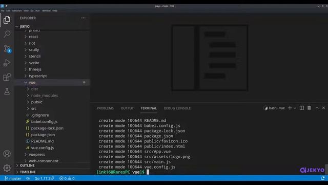Switch to the PROBLEMS tab
Viewport: 328px width, 185px height.
tap(105, 108)
